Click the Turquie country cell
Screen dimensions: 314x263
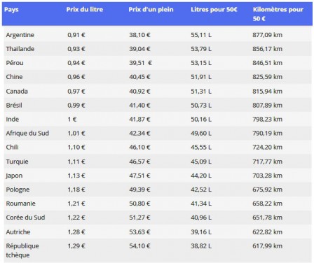pos(17,162)
